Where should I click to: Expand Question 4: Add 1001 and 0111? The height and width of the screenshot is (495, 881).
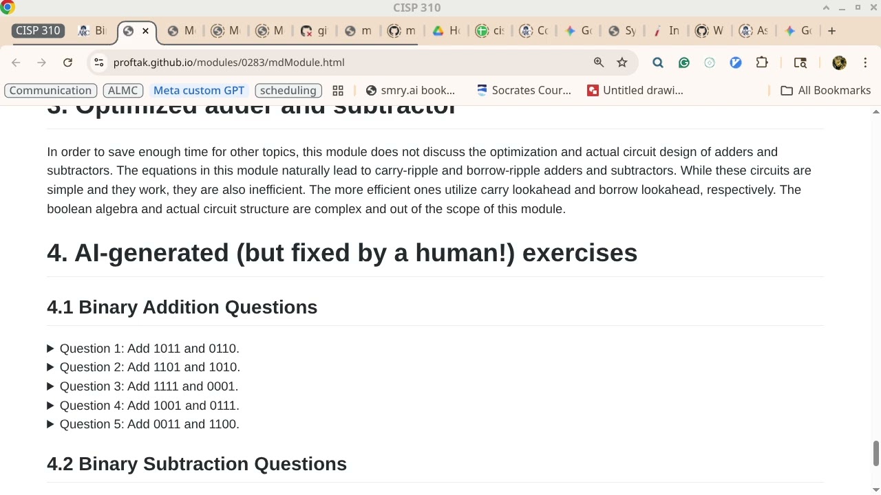click(143, 406)
